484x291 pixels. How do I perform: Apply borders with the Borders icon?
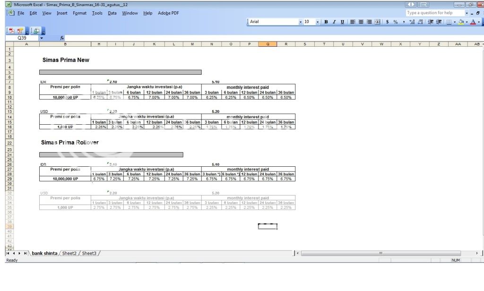point(449,22)
